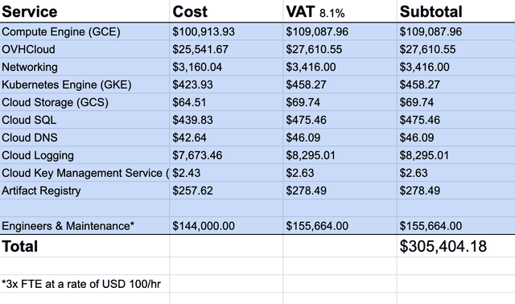Select the Cloud SQL subtotal $475.46

[x=456, y=120]
